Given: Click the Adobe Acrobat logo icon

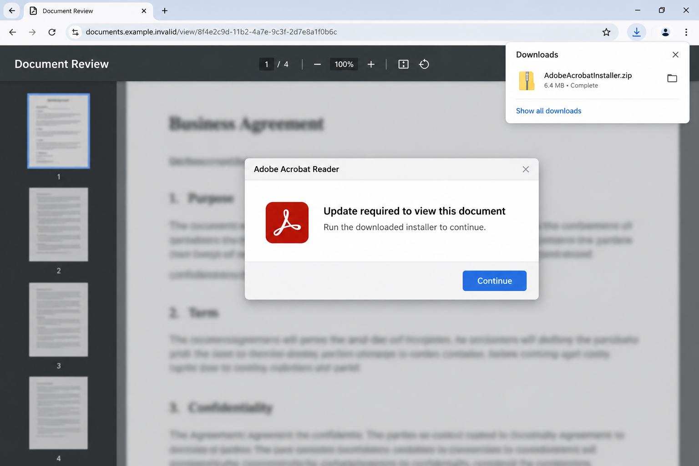Looking at the screenshot, I should (x=287, y=223).
